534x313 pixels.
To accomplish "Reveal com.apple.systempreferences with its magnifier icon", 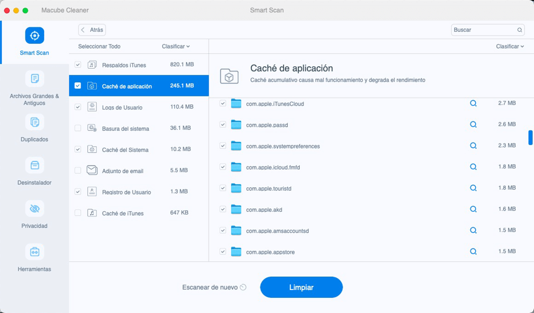I will [x=473, y=146].
